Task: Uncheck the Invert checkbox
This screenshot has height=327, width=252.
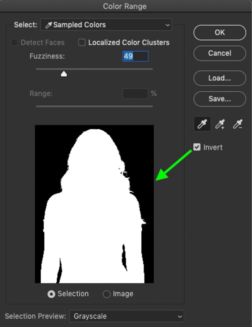Action: 197,147
